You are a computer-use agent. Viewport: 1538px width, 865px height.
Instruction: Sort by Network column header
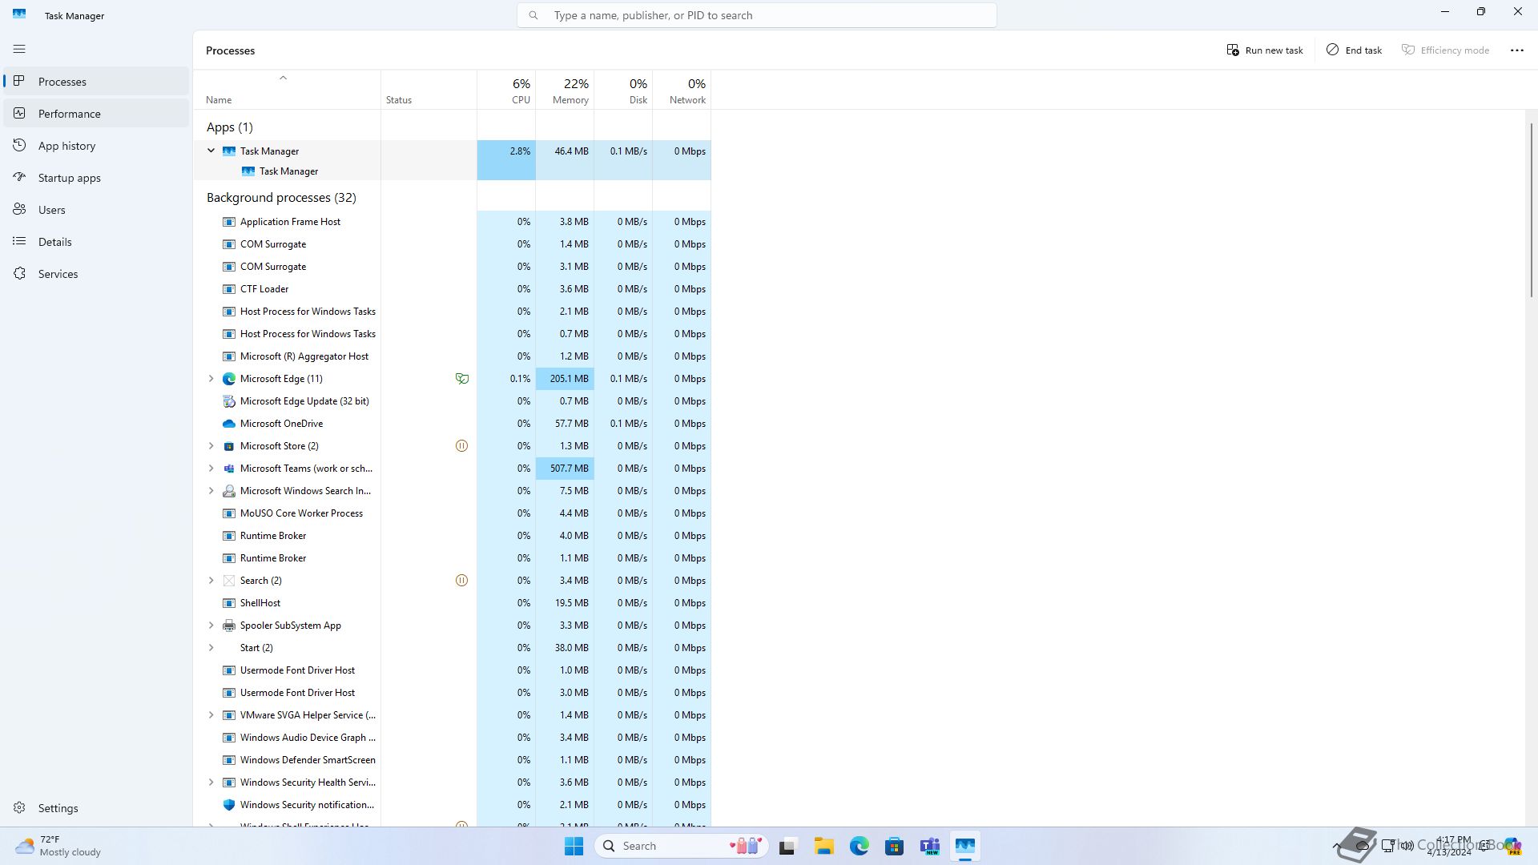pyautogui.click(x=682, y=91)
